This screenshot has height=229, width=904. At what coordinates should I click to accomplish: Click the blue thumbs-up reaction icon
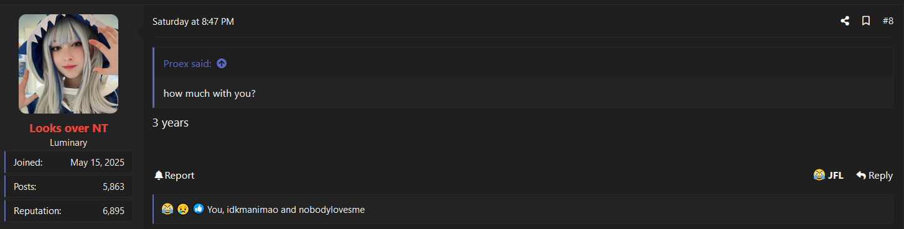pyautogui.click(x=199, y=209)
